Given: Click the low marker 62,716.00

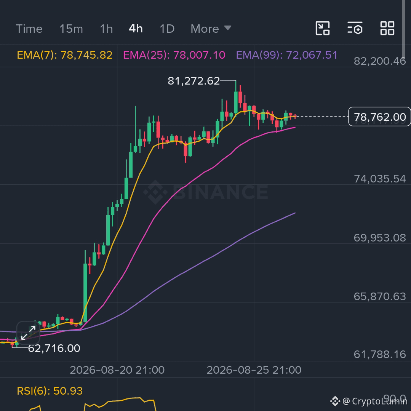Looking at the screenshot, I should point(54,349).
